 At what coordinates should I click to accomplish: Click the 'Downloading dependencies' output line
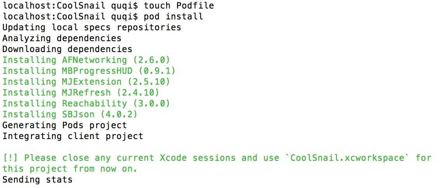67,49
